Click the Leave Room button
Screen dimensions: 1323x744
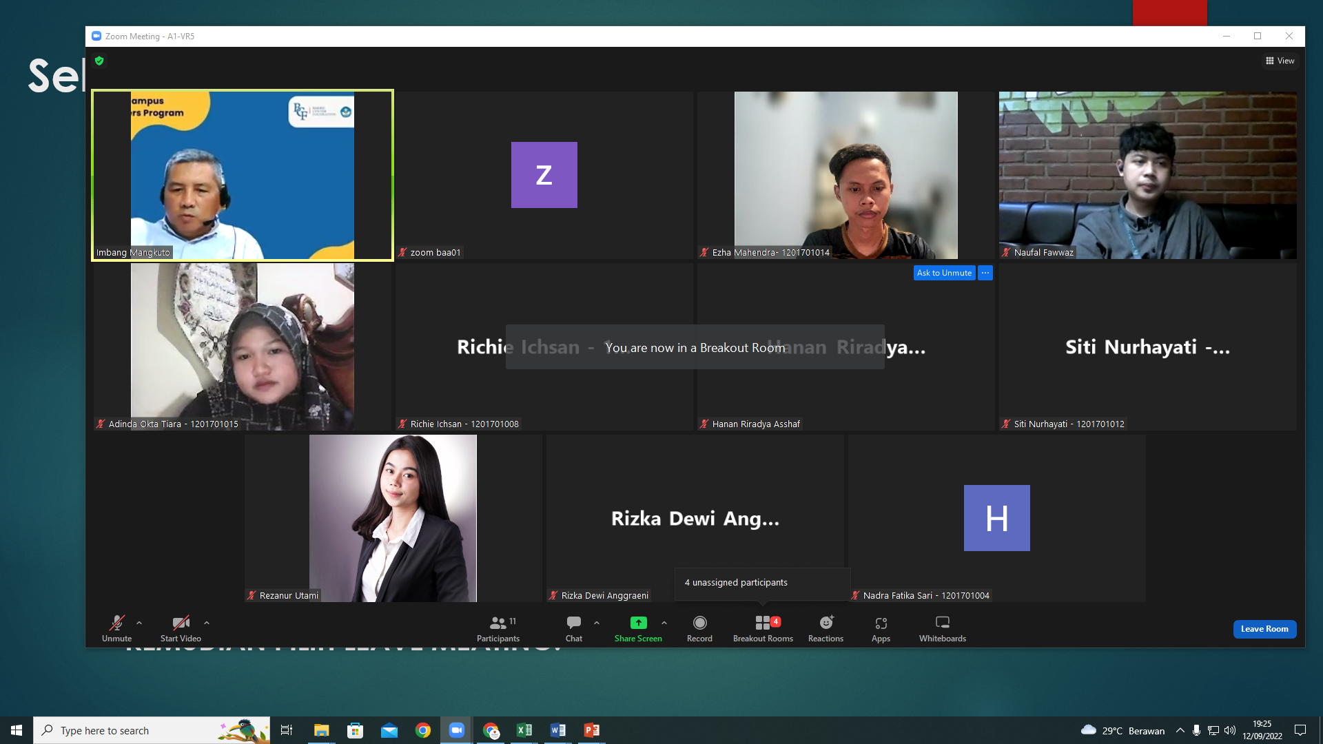(1264, 629)
